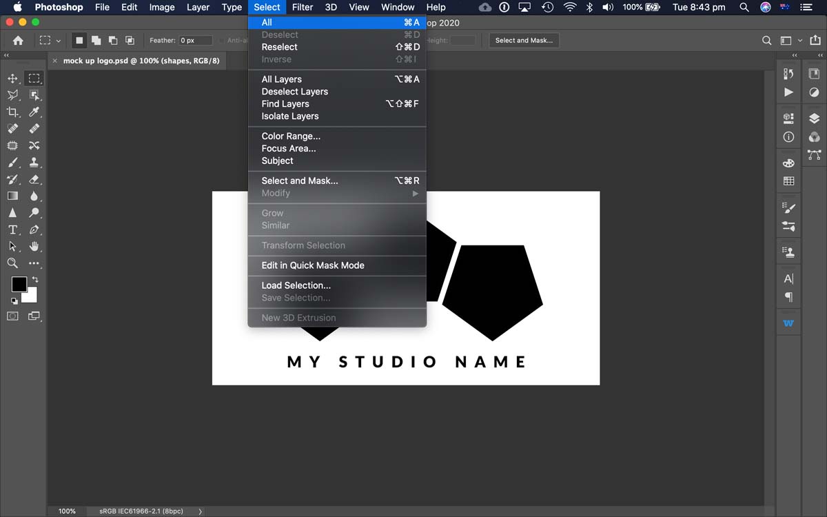Choose Color Range from Select menu
The width and height of the screenshot is (827, 517).
[291, 136]
